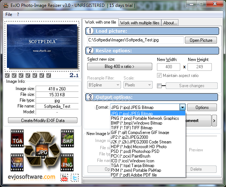Click the Softpedia image preview thumbnail
The height and width of the screenshot is (187, 226).
tap(42, 46)
